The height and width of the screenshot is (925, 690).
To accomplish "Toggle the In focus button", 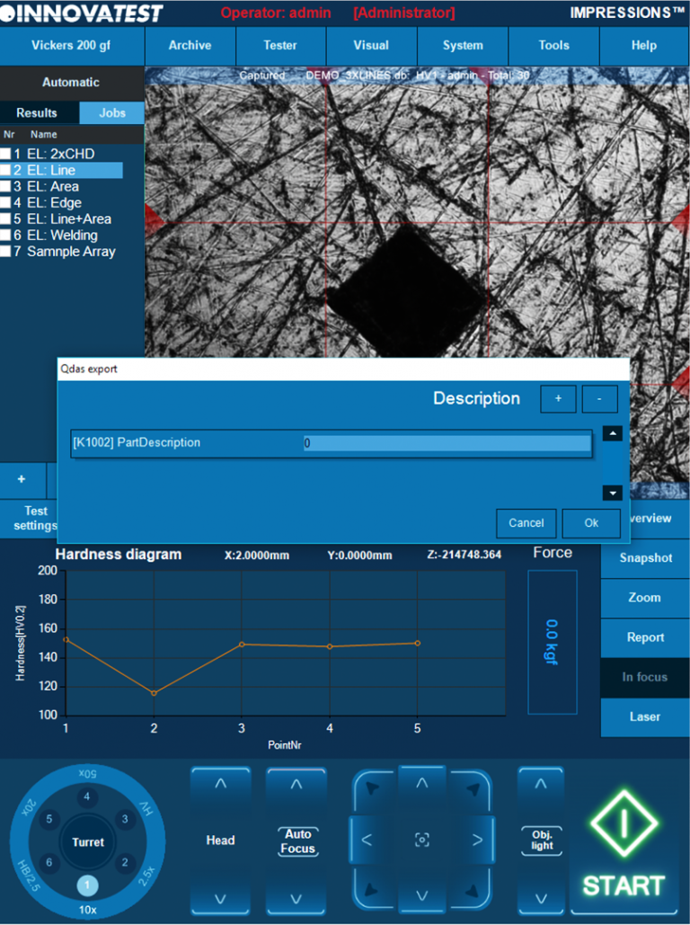I will [x=645, y=677].
